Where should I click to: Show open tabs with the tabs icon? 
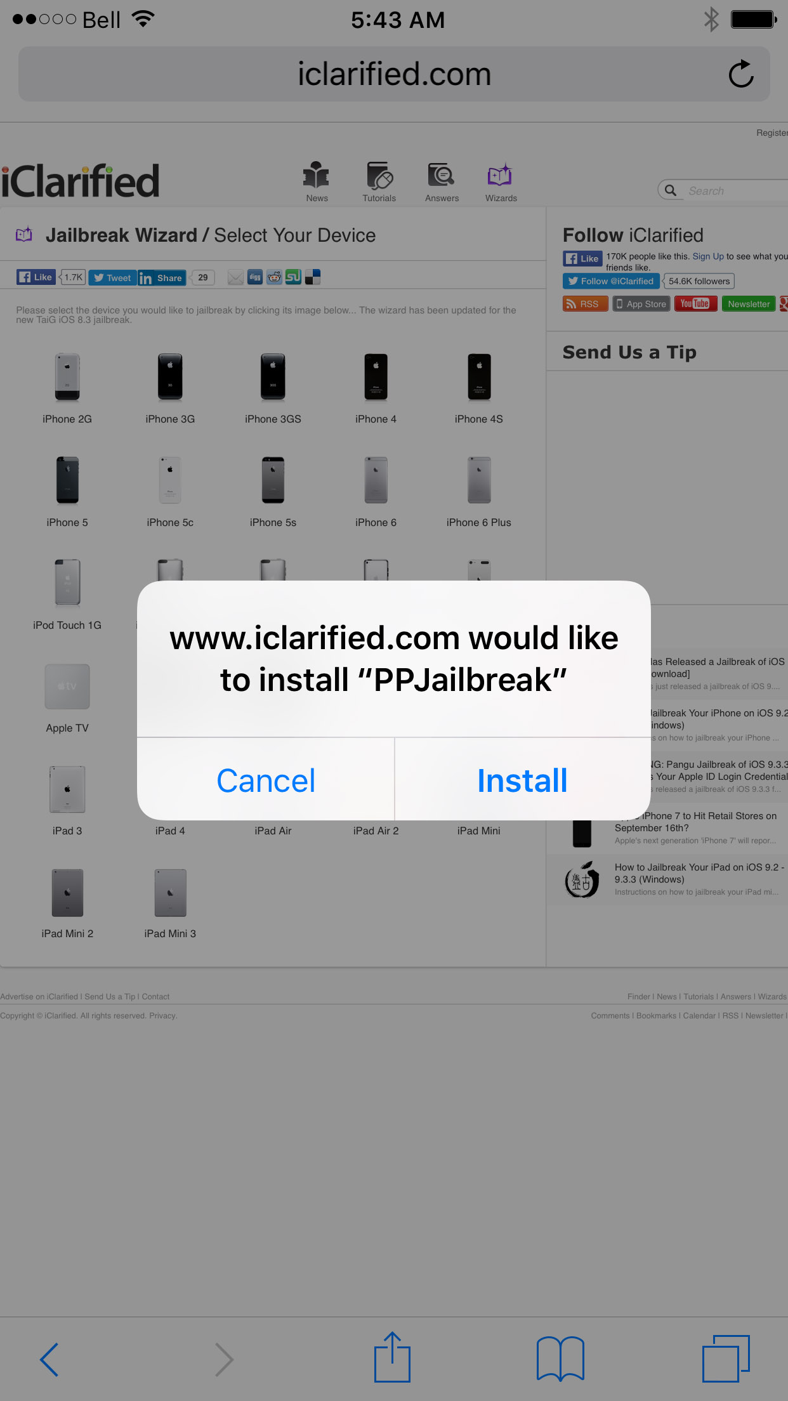[x=726, y=1358]
